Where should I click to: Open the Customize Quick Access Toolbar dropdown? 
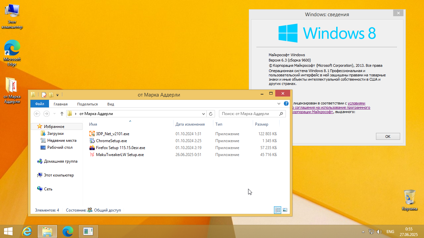click(x=57, y=95)
